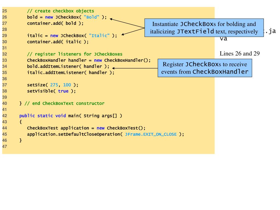Click line number 25
Viewport: 280px width, 210px height.
4,11
